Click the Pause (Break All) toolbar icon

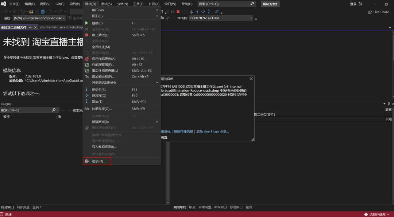click(x=172, y=12)
